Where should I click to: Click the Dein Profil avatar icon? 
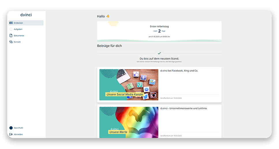click(x=11, y=128)
